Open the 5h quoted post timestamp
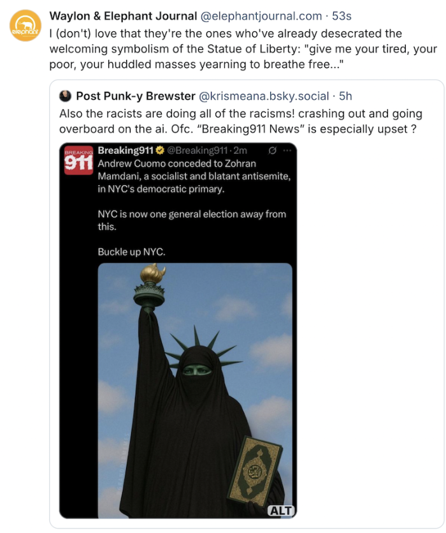Image resolution: width=446 pixels, height=533 pixels. tap(345, 96)
